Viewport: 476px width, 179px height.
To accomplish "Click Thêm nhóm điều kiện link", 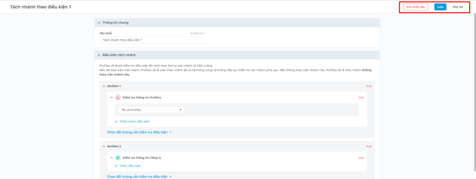I will (x=134, y=121).
